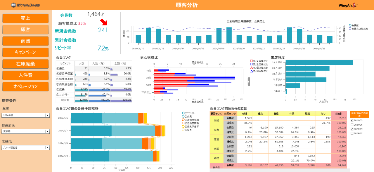Click the WingArc1st logo
The image size is (374, 172).
pos(348,5)
